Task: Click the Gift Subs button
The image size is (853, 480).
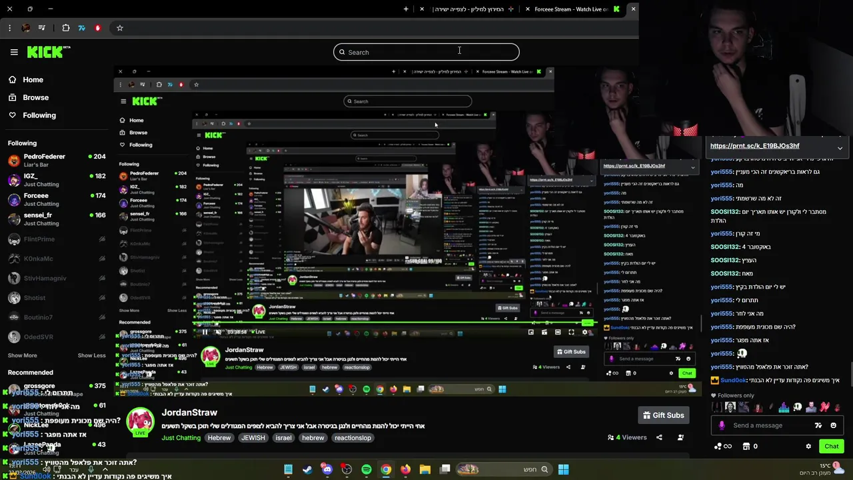Action: point(663,415)
